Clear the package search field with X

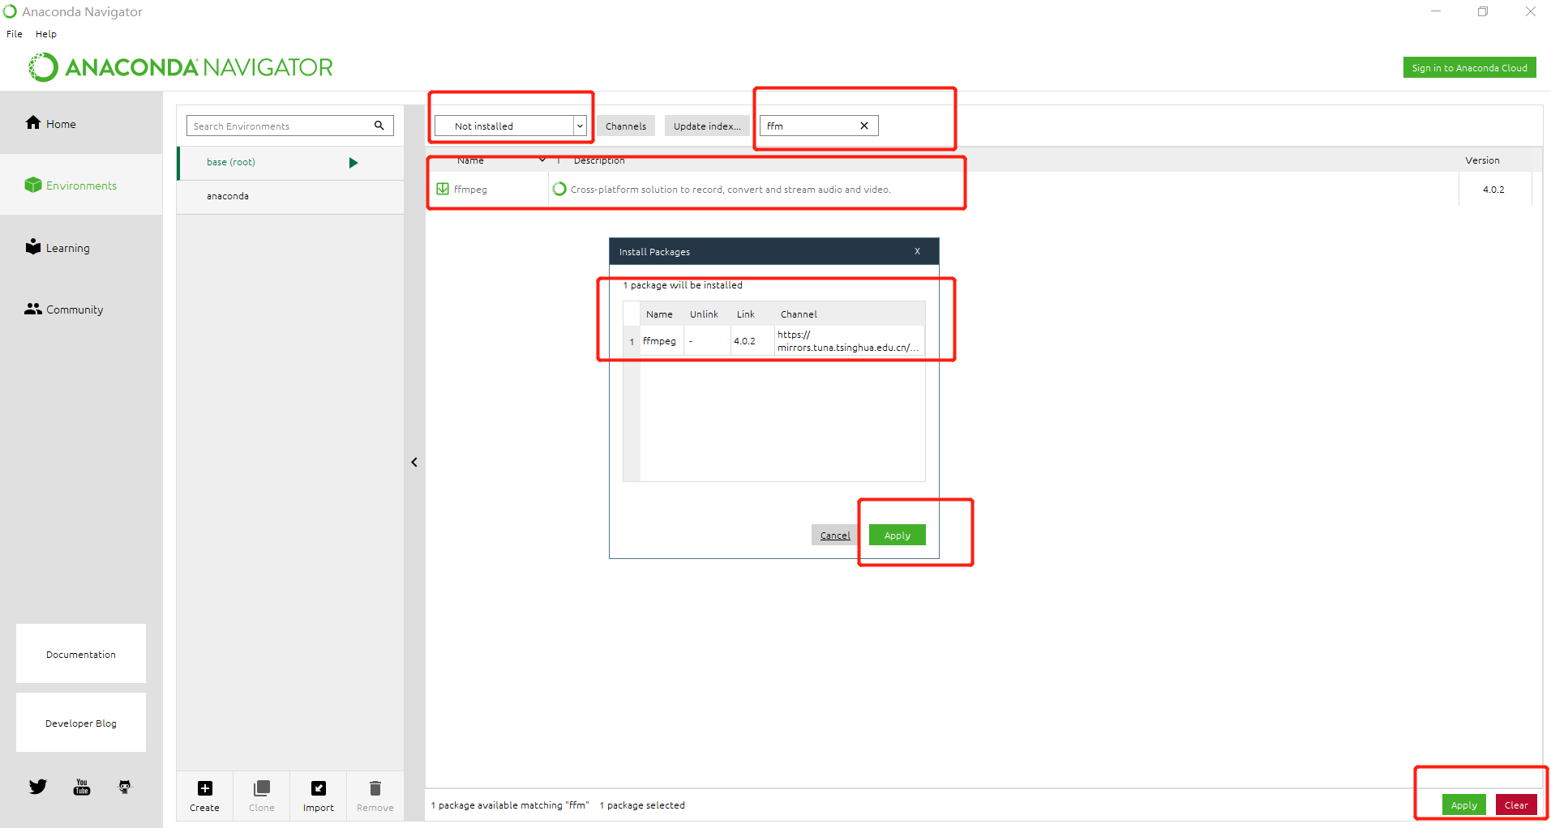tap(864, 126)
